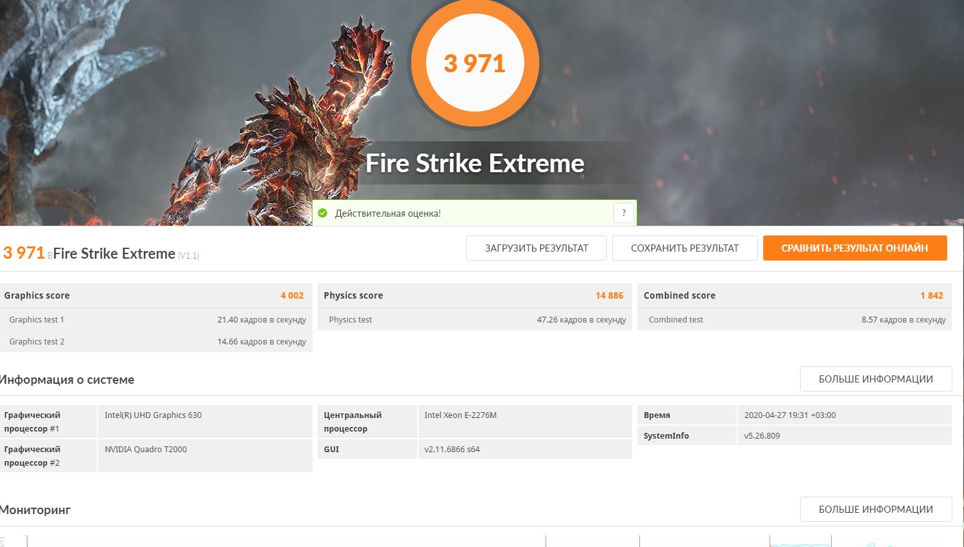Viewport: 964px width, 547px height.
Task: Select the 21.40 кадров в секунду value
Action: click(x=262, y=320)
